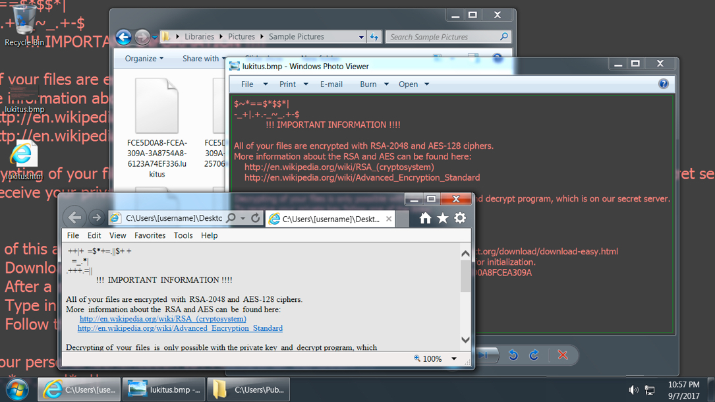The image size is (715, 402).
Task: Open the Explorer address bar history dropdown
Action: pos(361,37)
